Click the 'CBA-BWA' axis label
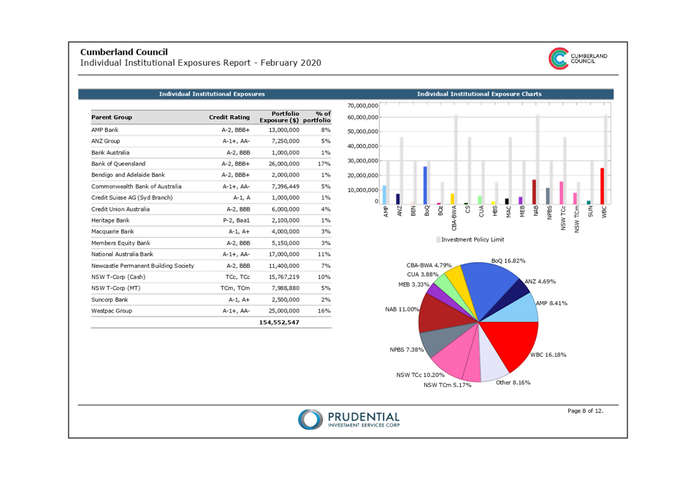Image resolution: width=696 pixels, height=480 pixels. (454, 218)
